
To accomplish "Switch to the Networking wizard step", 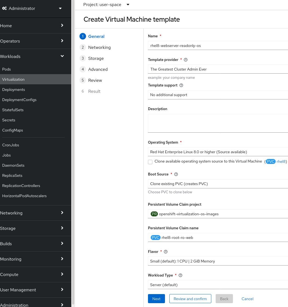I will coord(99,47).
